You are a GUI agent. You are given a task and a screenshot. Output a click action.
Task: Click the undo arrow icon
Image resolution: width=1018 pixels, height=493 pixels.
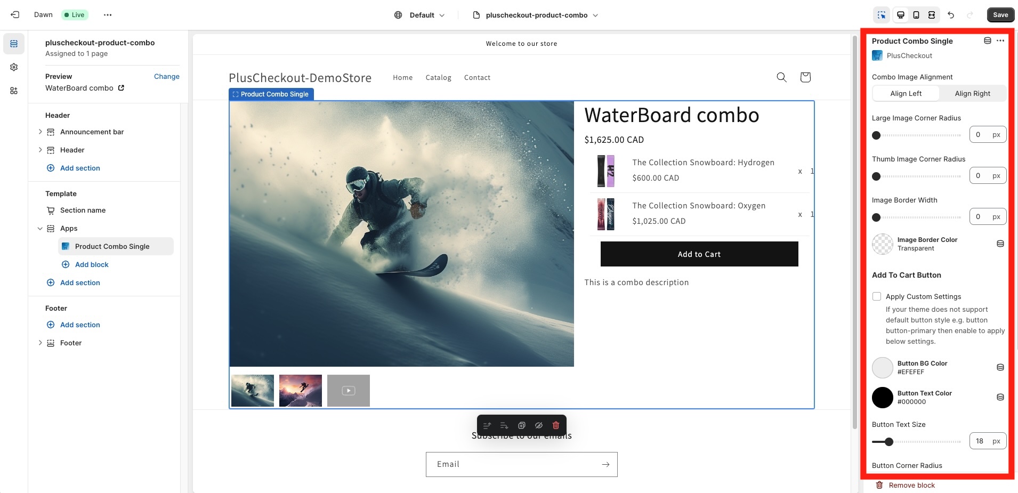pos(951,15)
